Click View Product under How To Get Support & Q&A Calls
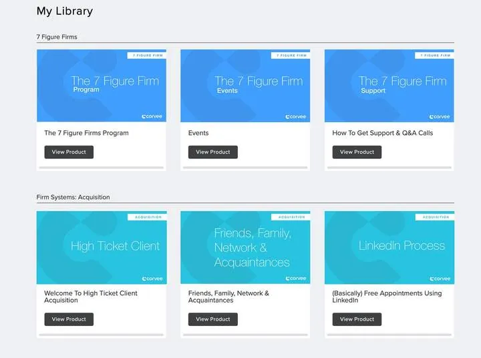Image resolution: width=481 pixels, height=358 pixels. coord(357,152)
